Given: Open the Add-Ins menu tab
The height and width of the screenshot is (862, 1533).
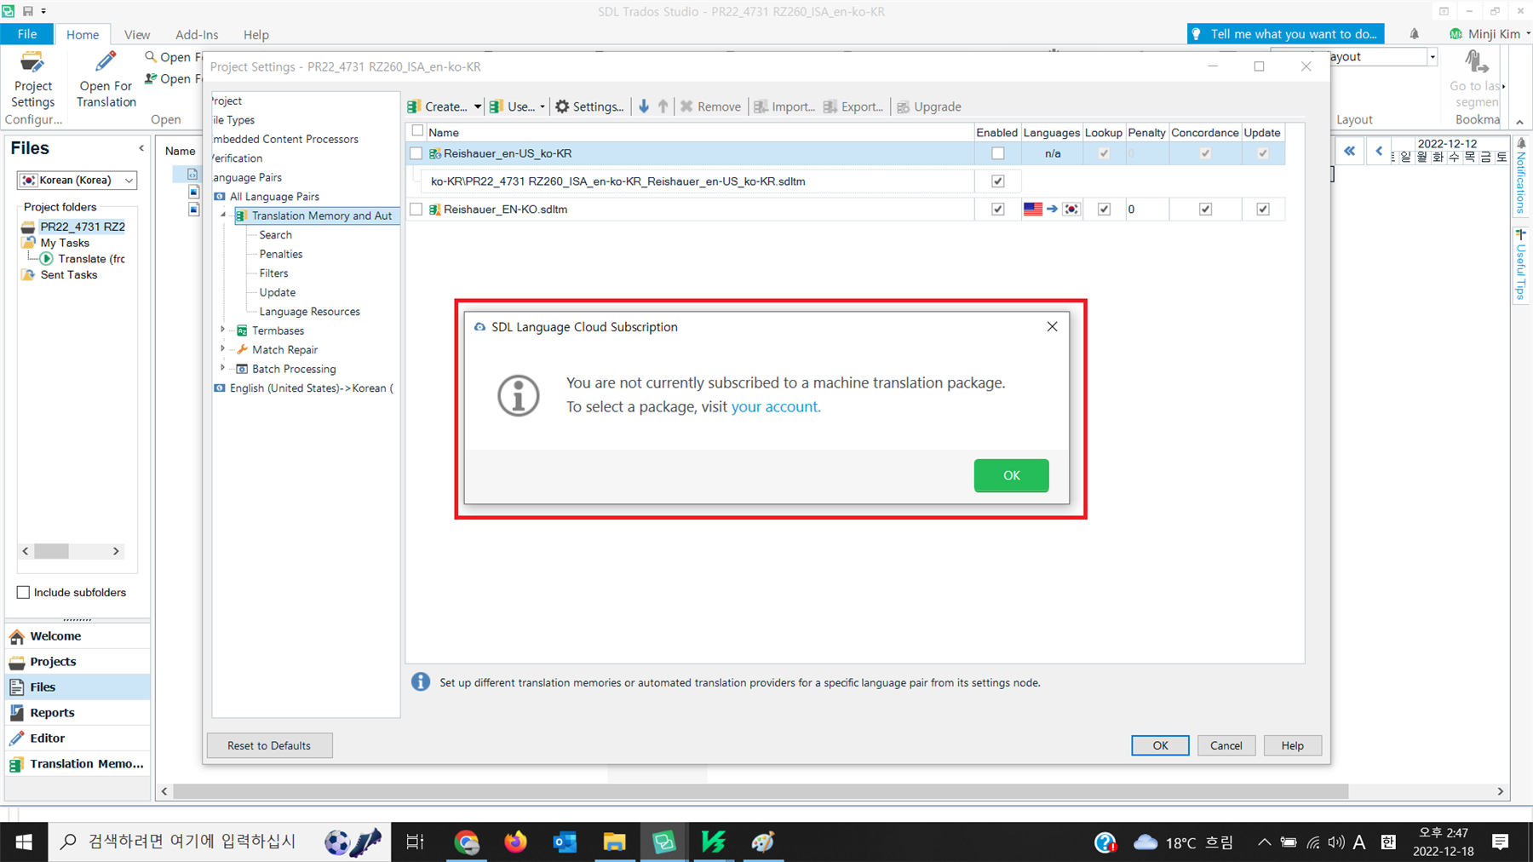Looking at the screenshot, I should tap(197, 34).
